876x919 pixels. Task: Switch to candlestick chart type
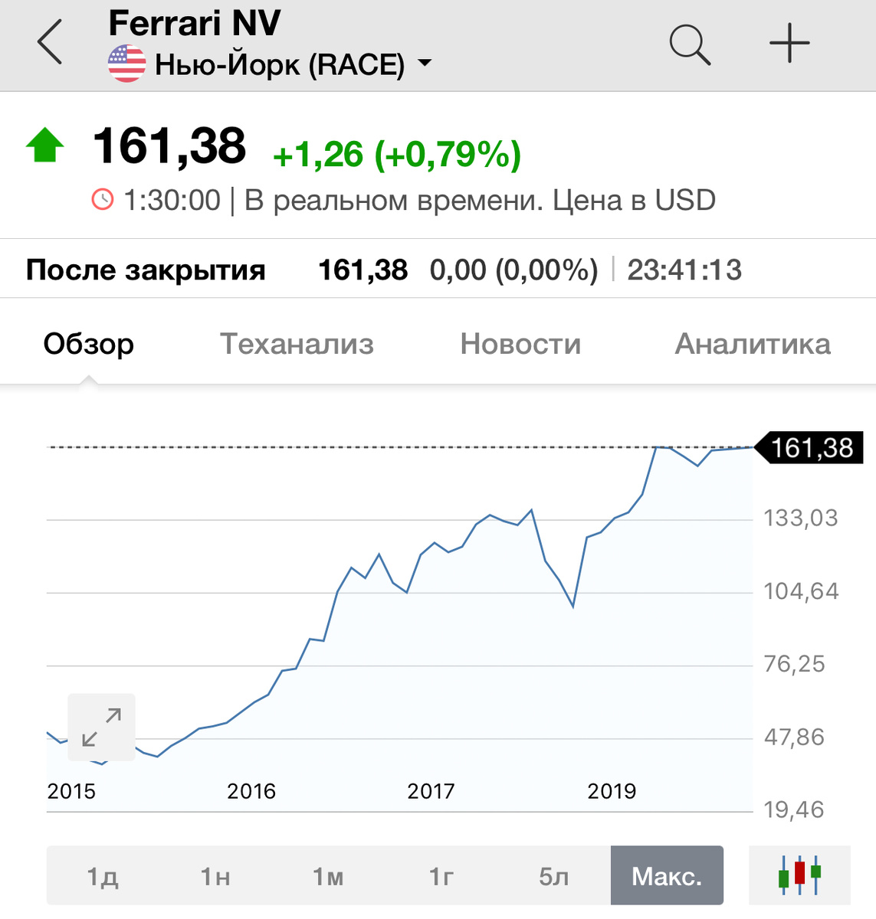pos(799,875)
